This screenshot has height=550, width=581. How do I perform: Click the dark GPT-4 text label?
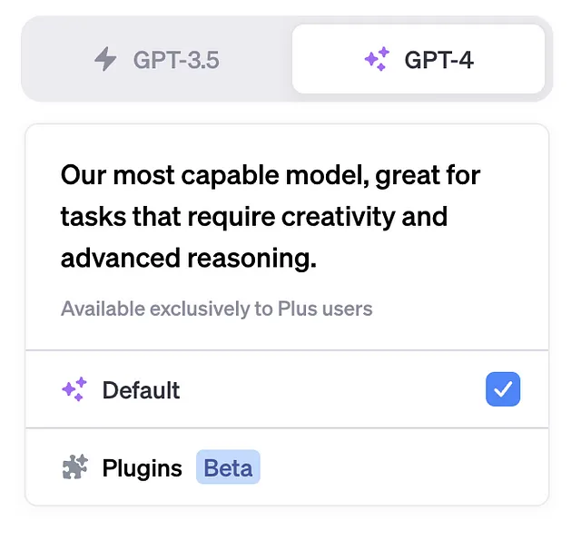(x=439, y=60)
